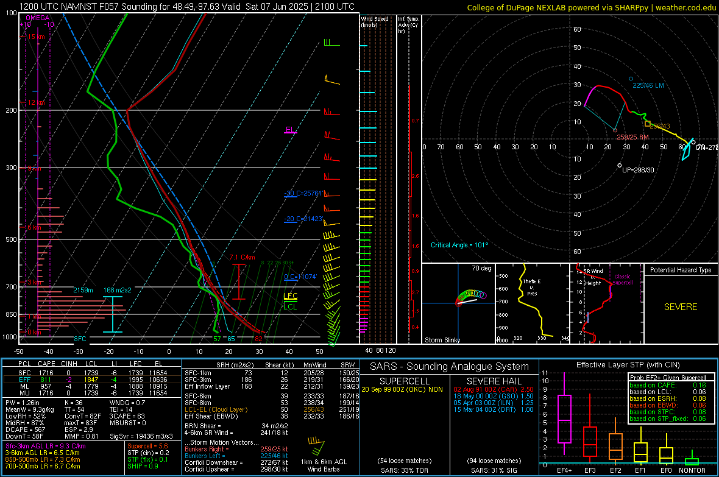The image size is (719, 477).
Task: Click the yellow SEVERE hazard text
Action: tap(681, 307)
